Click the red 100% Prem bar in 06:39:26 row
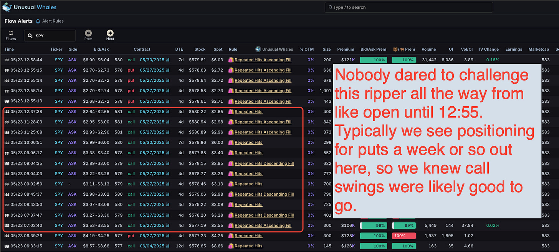The image size is (559, 252). [x=404, y=236]
